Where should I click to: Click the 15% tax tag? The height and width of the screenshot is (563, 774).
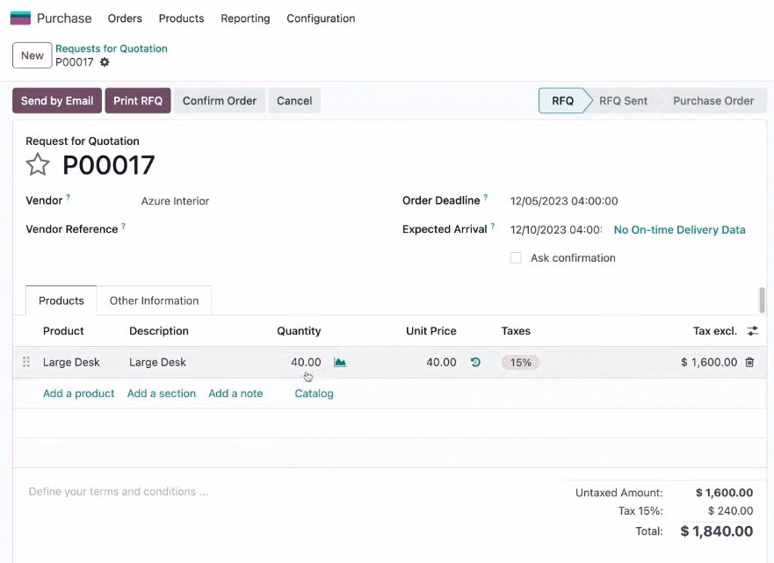520,362
